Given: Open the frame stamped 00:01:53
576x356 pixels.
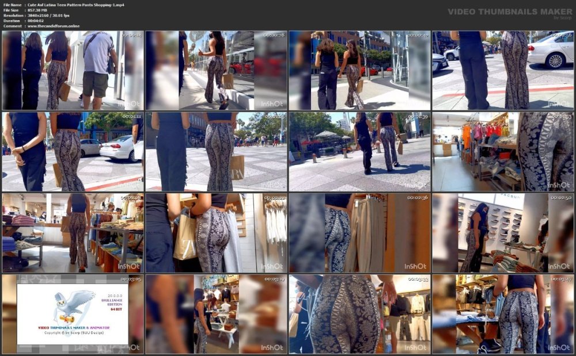Looking at the screenshot, I should coord(503,152).
